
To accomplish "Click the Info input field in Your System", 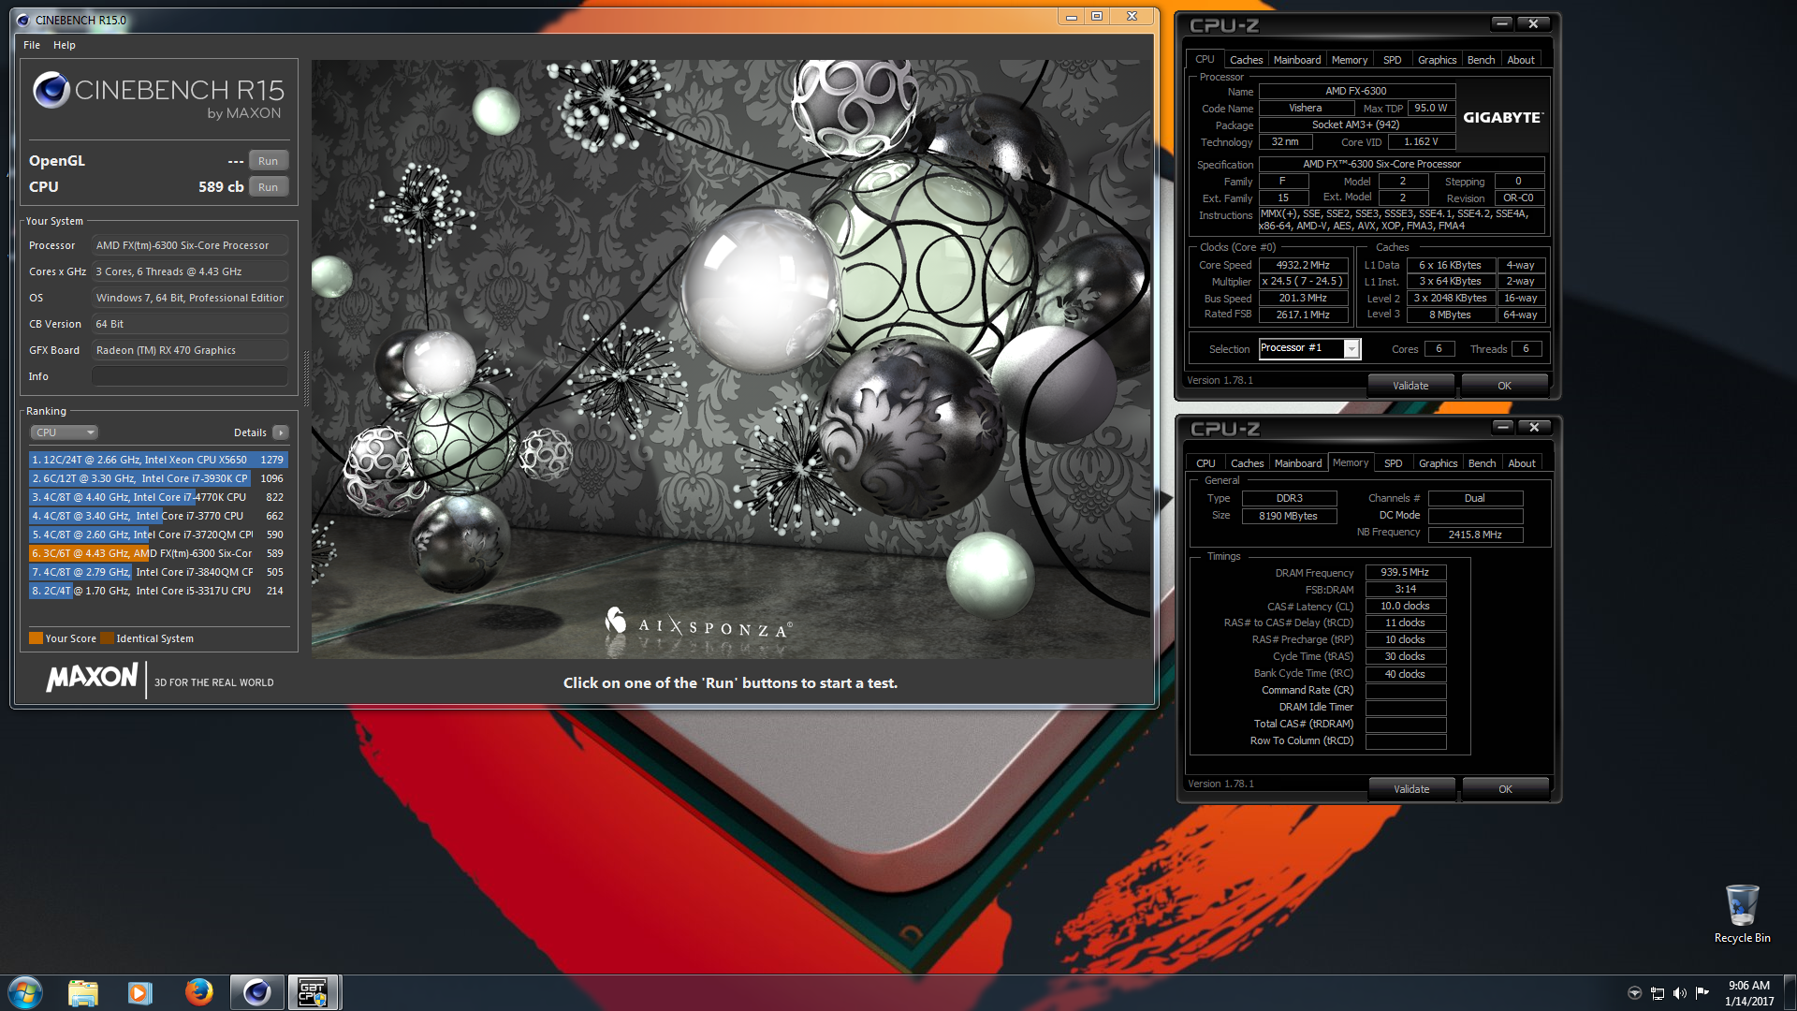I will pos(190,376).
